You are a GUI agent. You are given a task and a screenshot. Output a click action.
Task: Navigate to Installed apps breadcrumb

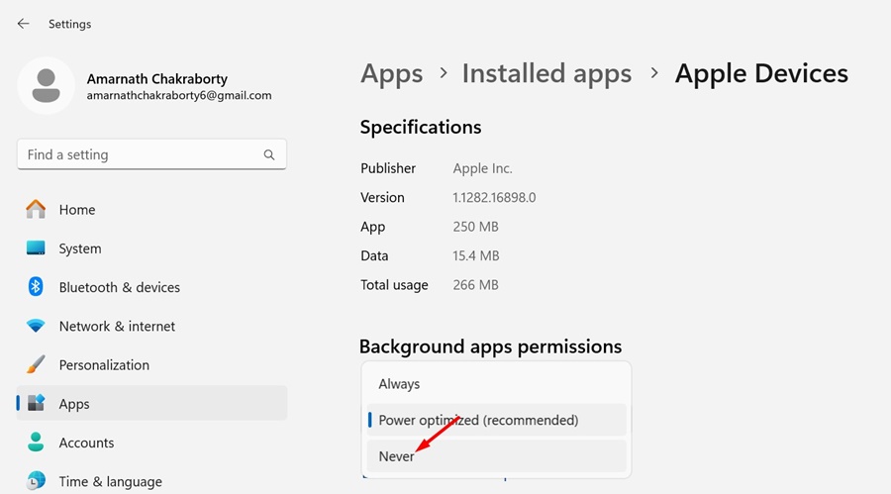pos(546,73)
